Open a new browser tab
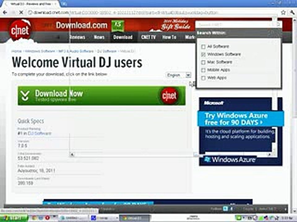 [x=64, y=4]
